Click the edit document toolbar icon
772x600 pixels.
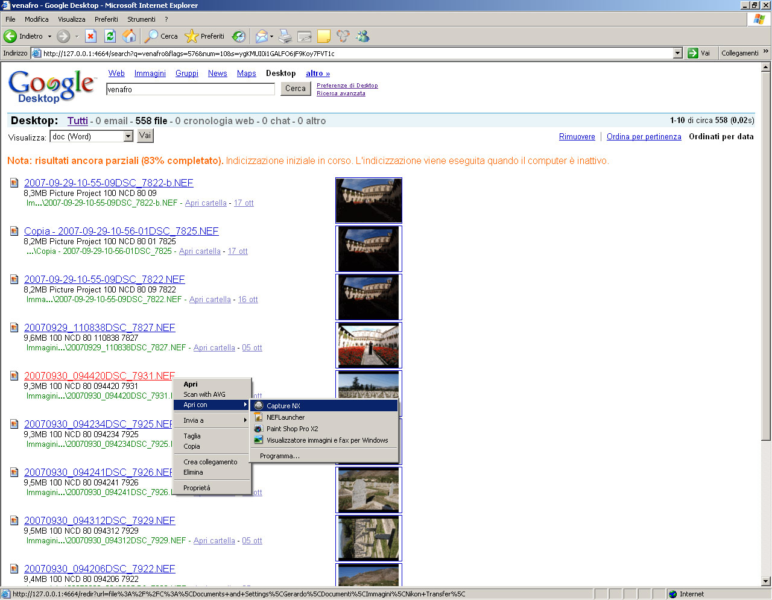(x=305, y=36)
